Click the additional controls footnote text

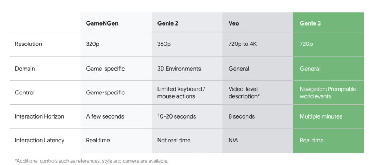(92, 161)
